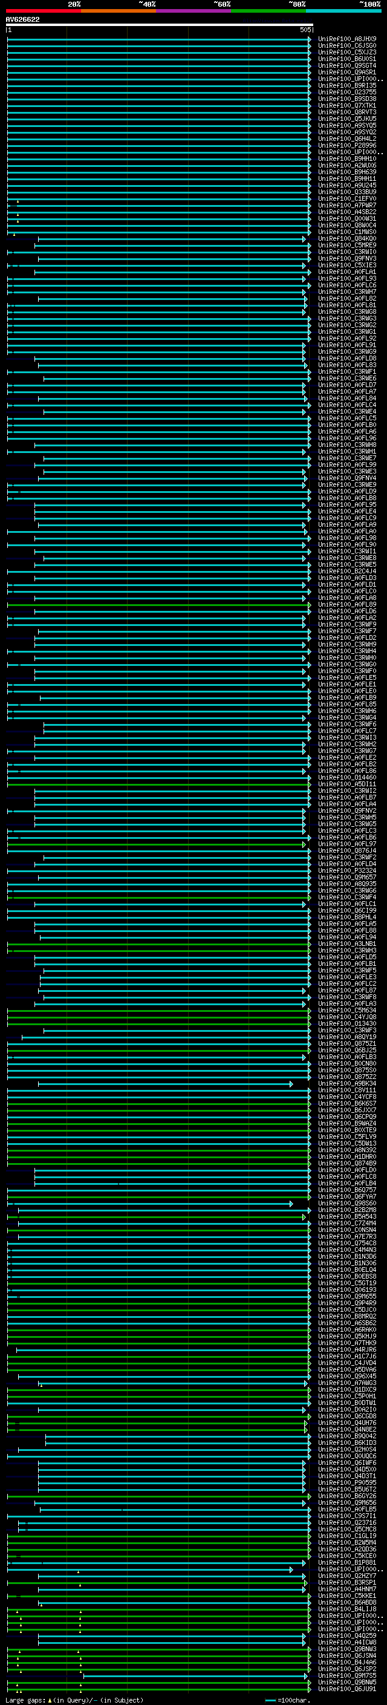Select the AV626622 query sequence title

click(22, 19)
